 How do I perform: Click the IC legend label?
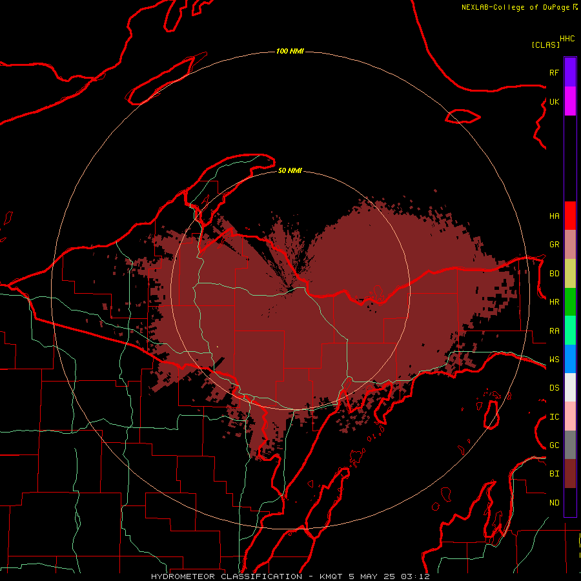click(555, 417)
